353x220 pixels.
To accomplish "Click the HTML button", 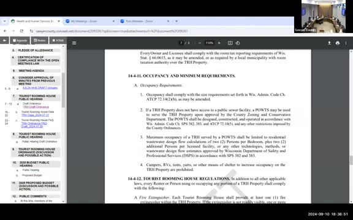I will point(58,40).
